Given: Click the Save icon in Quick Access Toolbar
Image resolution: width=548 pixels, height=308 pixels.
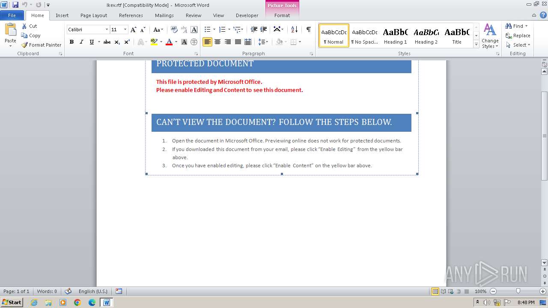Looking at the screenshot, I should click(x=15, y=5).
